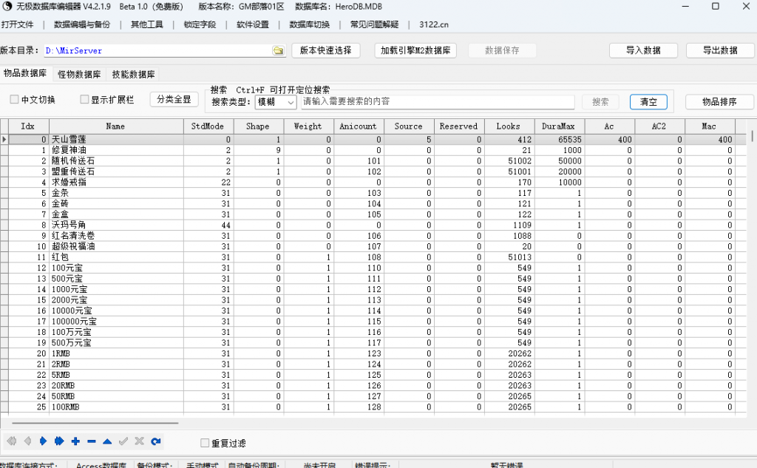Go to previous record arrow icon

click(27, 441)
